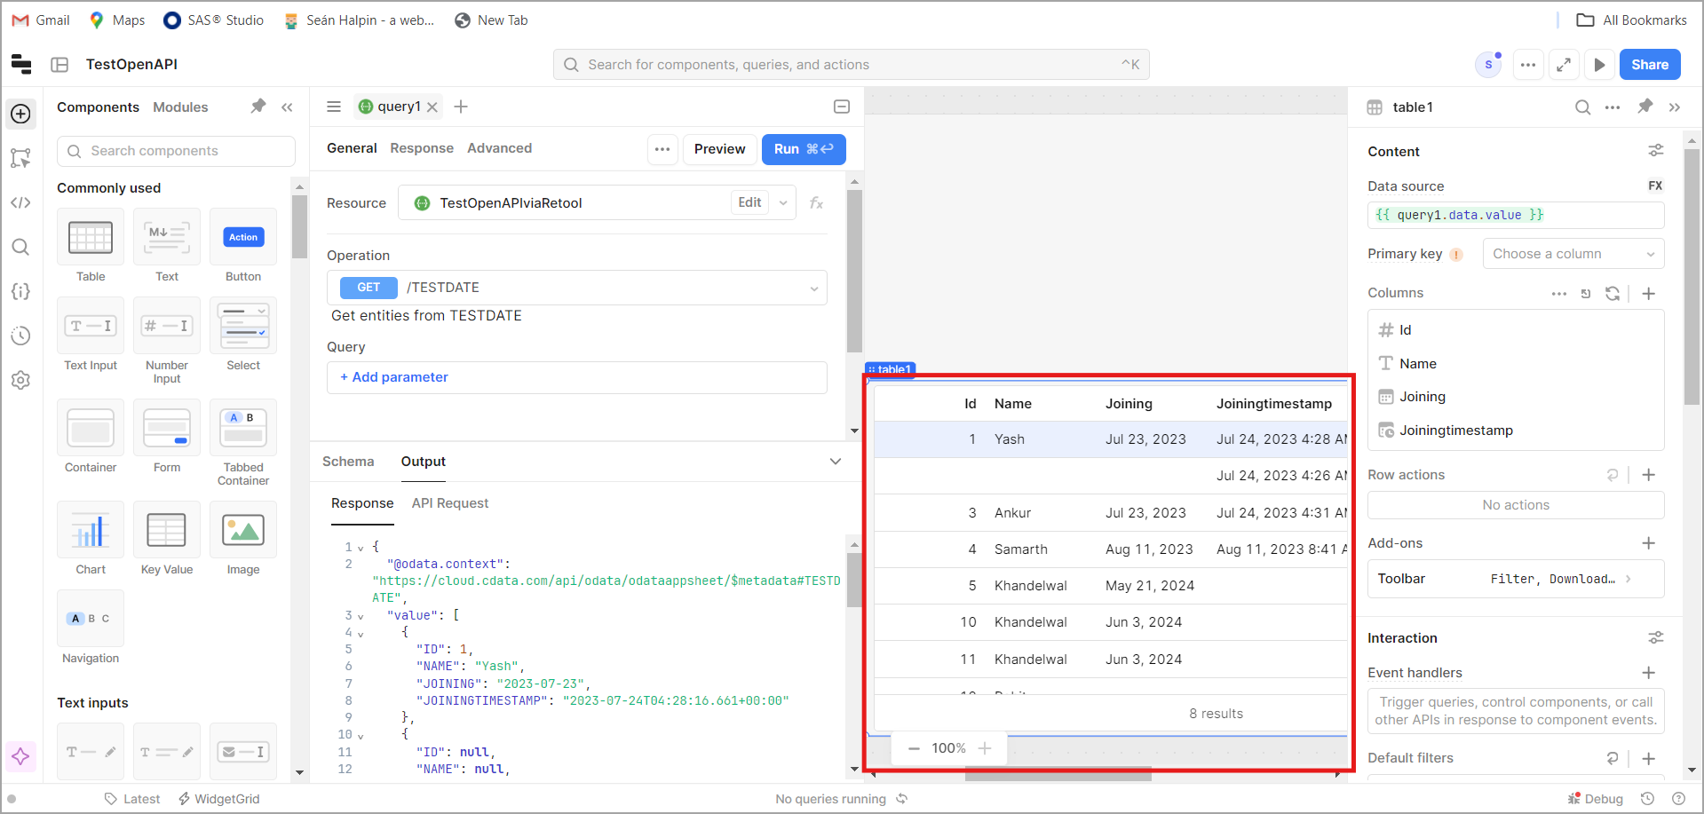The height and width of the screenshot is (814, 1704).
Task: Click the search icon in table1 inspector
Action: click(x=1582, y=107)
